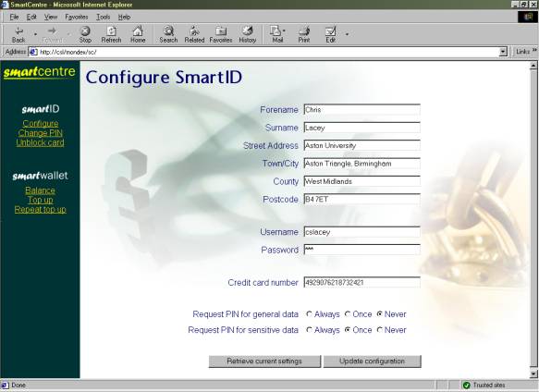Click the Username input field
The width and height of the screenshot is (539, 392).
(x=362, y=232)
